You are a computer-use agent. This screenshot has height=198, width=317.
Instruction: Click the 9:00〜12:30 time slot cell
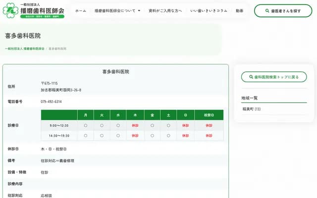tap(59, 125)
